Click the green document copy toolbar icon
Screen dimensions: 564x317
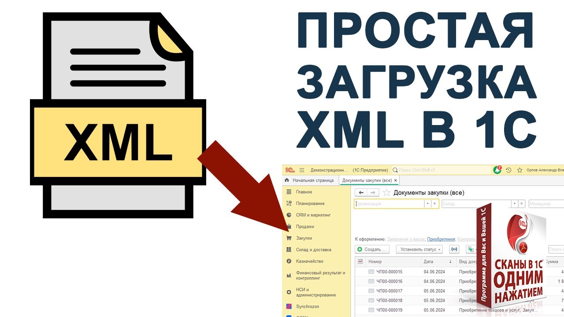tap(471, 249)
